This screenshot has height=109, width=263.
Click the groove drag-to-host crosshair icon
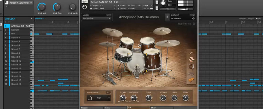[x=193, y=18]
